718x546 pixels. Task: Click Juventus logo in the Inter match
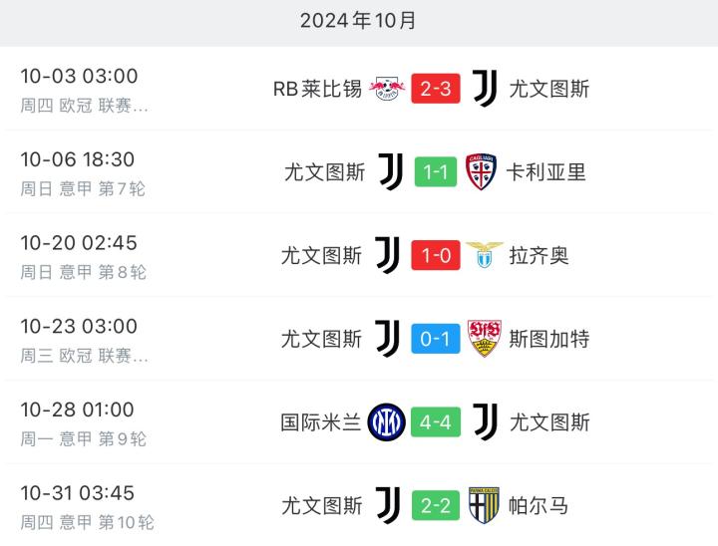485,422
